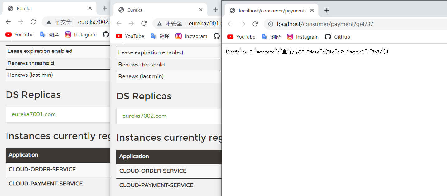Select the Eureka tab in eureka7001 window
Viewport: 447px width, 196px height.
(x=161, y=10)
